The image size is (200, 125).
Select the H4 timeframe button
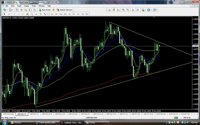(x=74, y=14)
